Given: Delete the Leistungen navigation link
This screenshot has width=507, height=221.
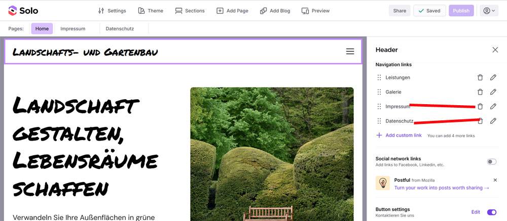Looking at the screenshot, I should (480, 77).
